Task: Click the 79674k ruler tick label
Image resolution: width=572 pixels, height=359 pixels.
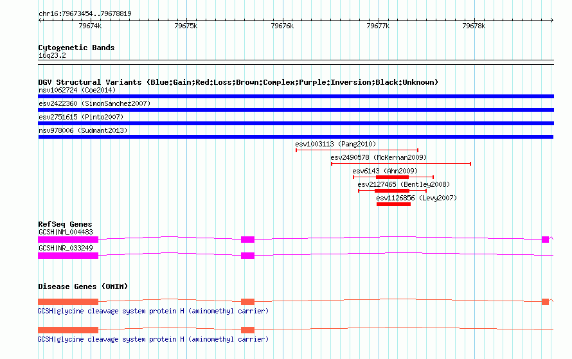Action: 90,26
